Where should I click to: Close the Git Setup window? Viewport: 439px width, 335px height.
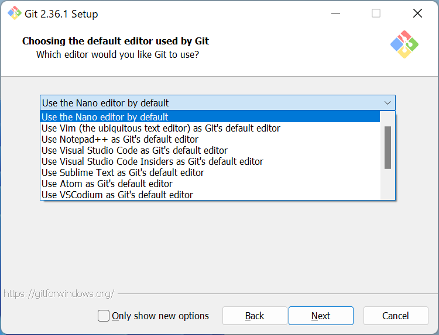[x=417, y=13]
